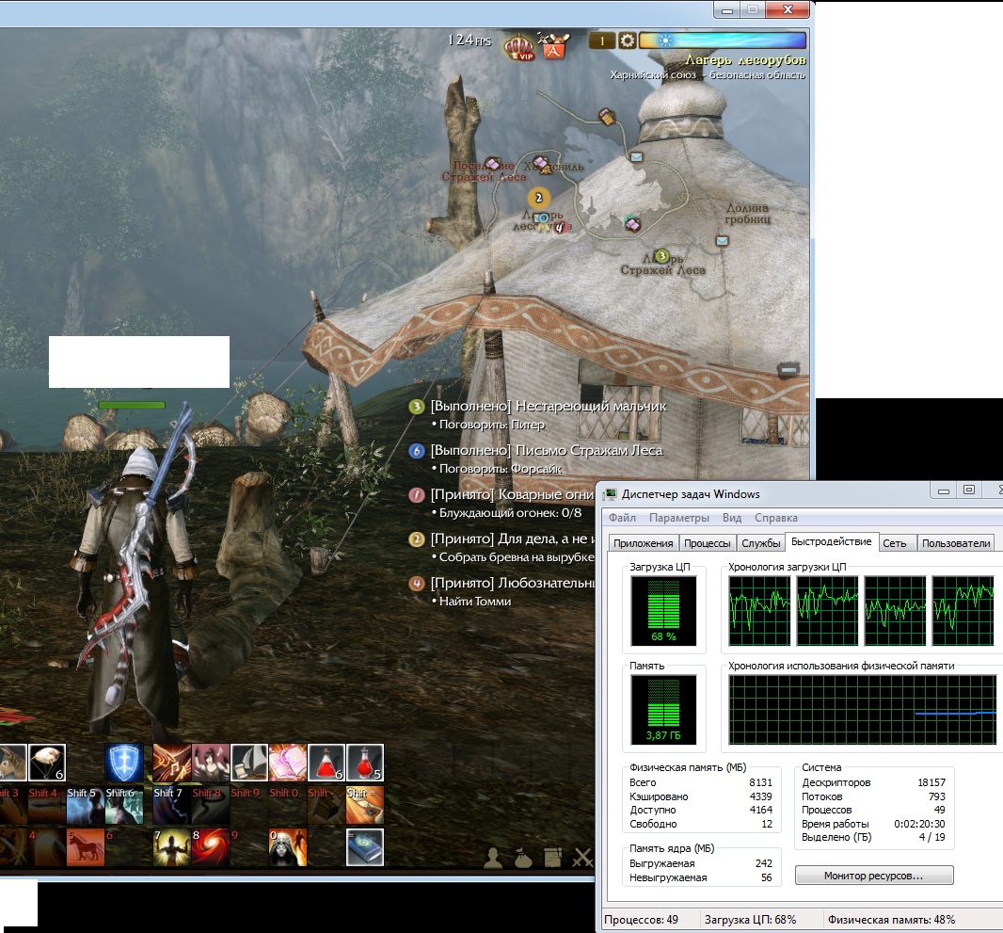The height and width of the screenshot is (933, 1003).
Task: Use the music hand skill icon
Action: pos(172,763)
